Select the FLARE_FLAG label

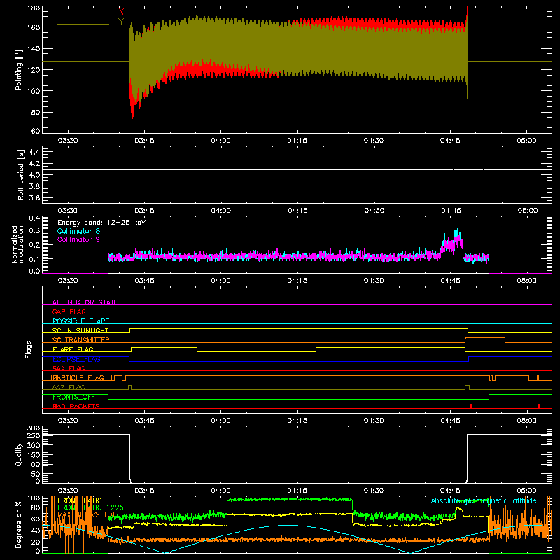[x=73, y=349]
